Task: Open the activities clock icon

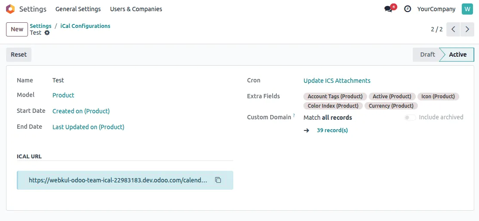Action: [x=408, y=9]
